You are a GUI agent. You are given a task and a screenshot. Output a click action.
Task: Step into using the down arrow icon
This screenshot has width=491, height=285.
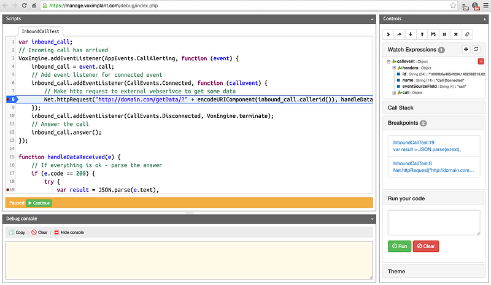[411, 34]
